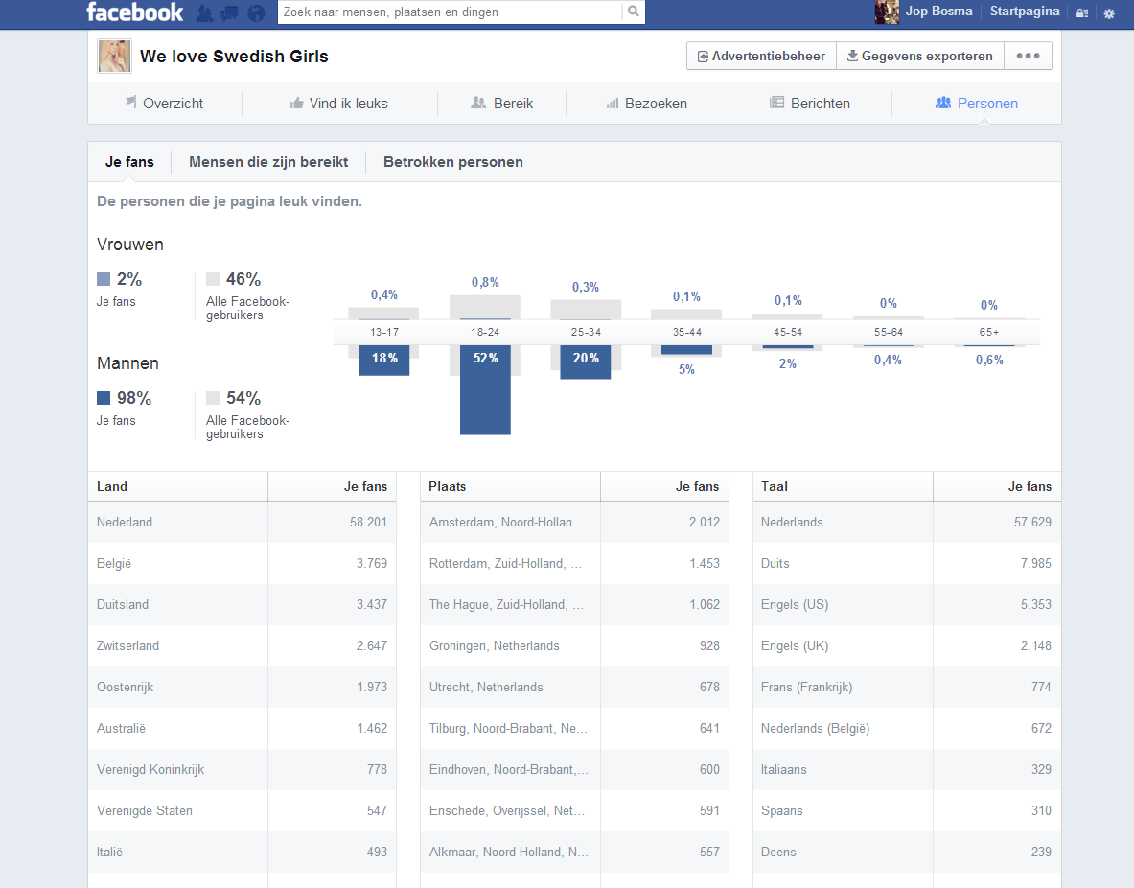
Task: Select the Oostenrijk country row
Action: tap(243, 687)
